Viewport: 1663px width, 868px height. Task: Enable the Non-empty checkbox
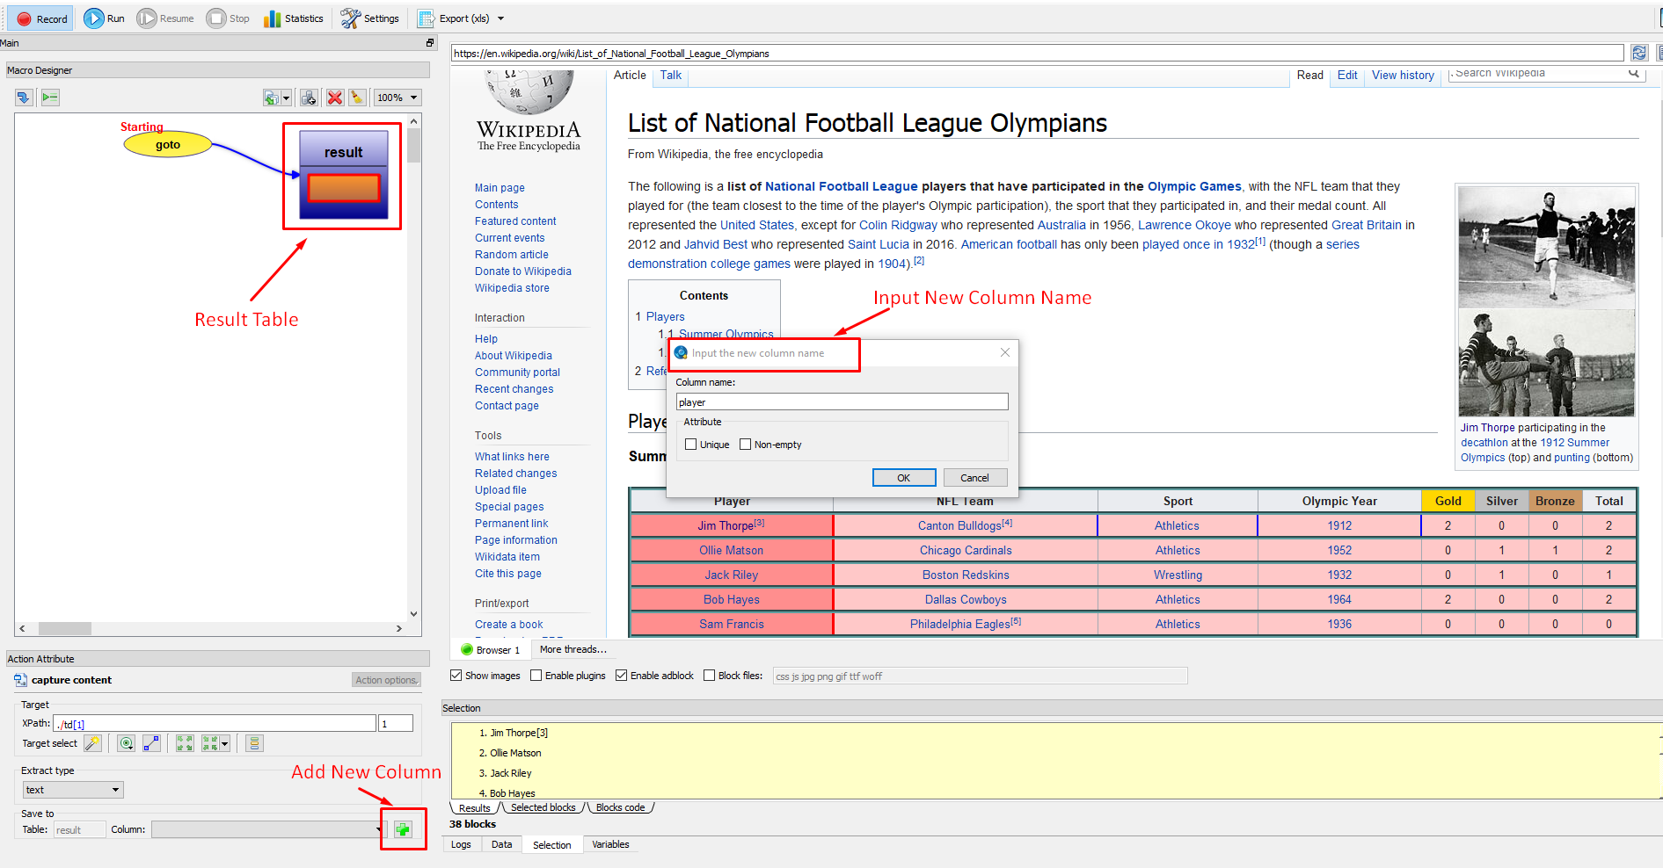746,445
